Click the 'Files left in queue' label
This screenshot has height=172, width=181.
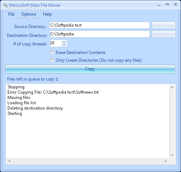click(31, 79)
